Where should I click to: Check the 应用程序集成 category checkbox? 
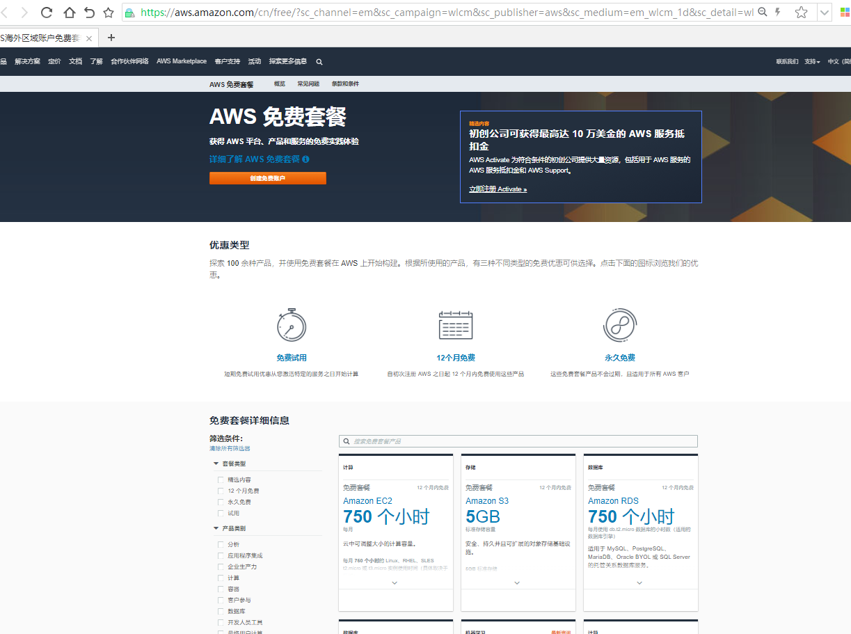tap(221, 555)
